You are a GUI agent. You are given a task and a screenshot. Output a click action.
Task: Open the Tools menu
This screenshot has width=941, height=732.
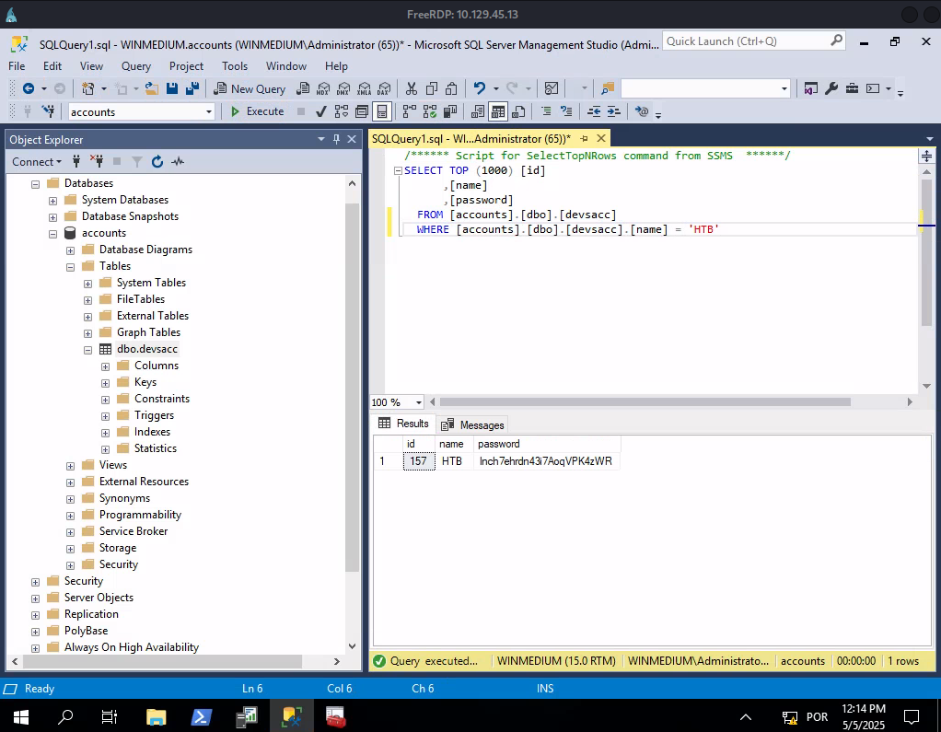click(235, 66)
